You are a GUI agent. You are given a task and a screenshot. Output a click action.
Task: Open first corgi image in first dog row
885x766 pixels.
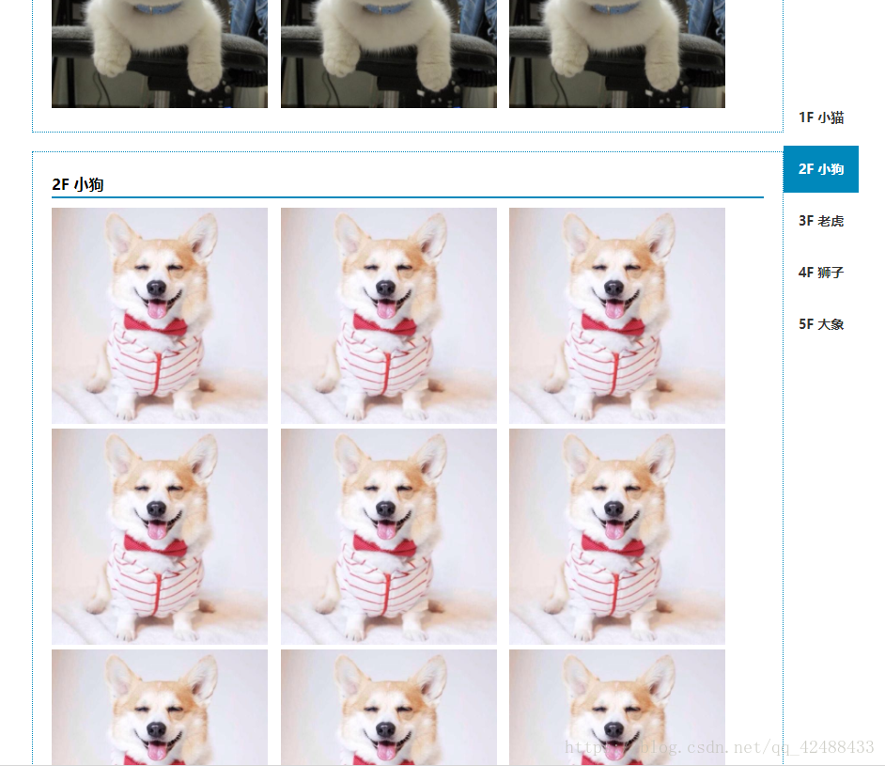point(160,316)
